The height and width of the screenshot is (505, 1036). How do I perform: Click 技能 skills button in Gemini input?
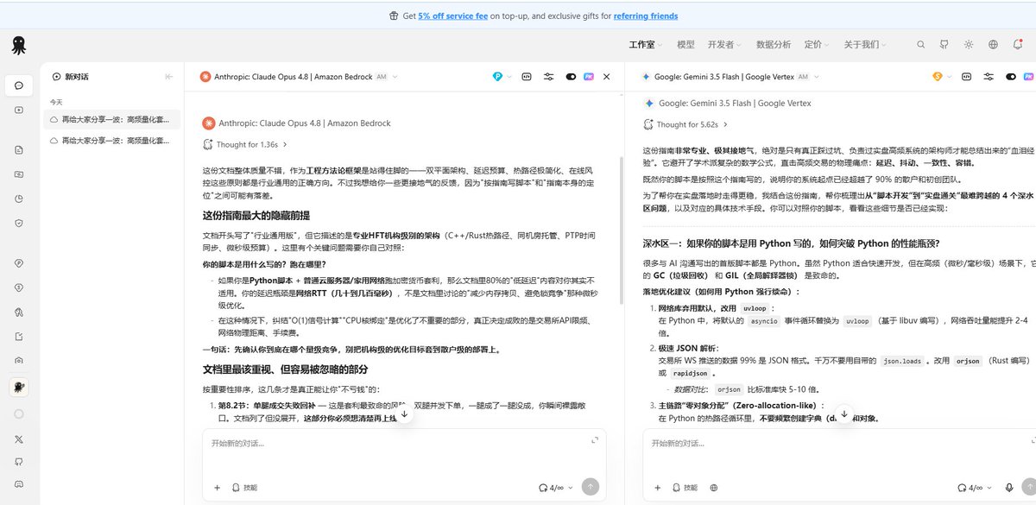[x=685, y=488]
